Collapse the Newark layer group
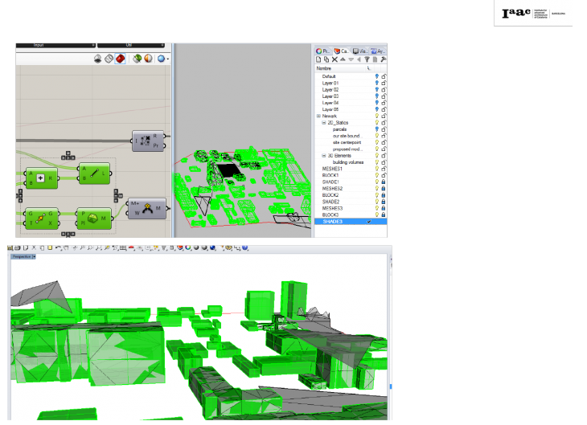587x425 pixels. (x=318, y=116)
